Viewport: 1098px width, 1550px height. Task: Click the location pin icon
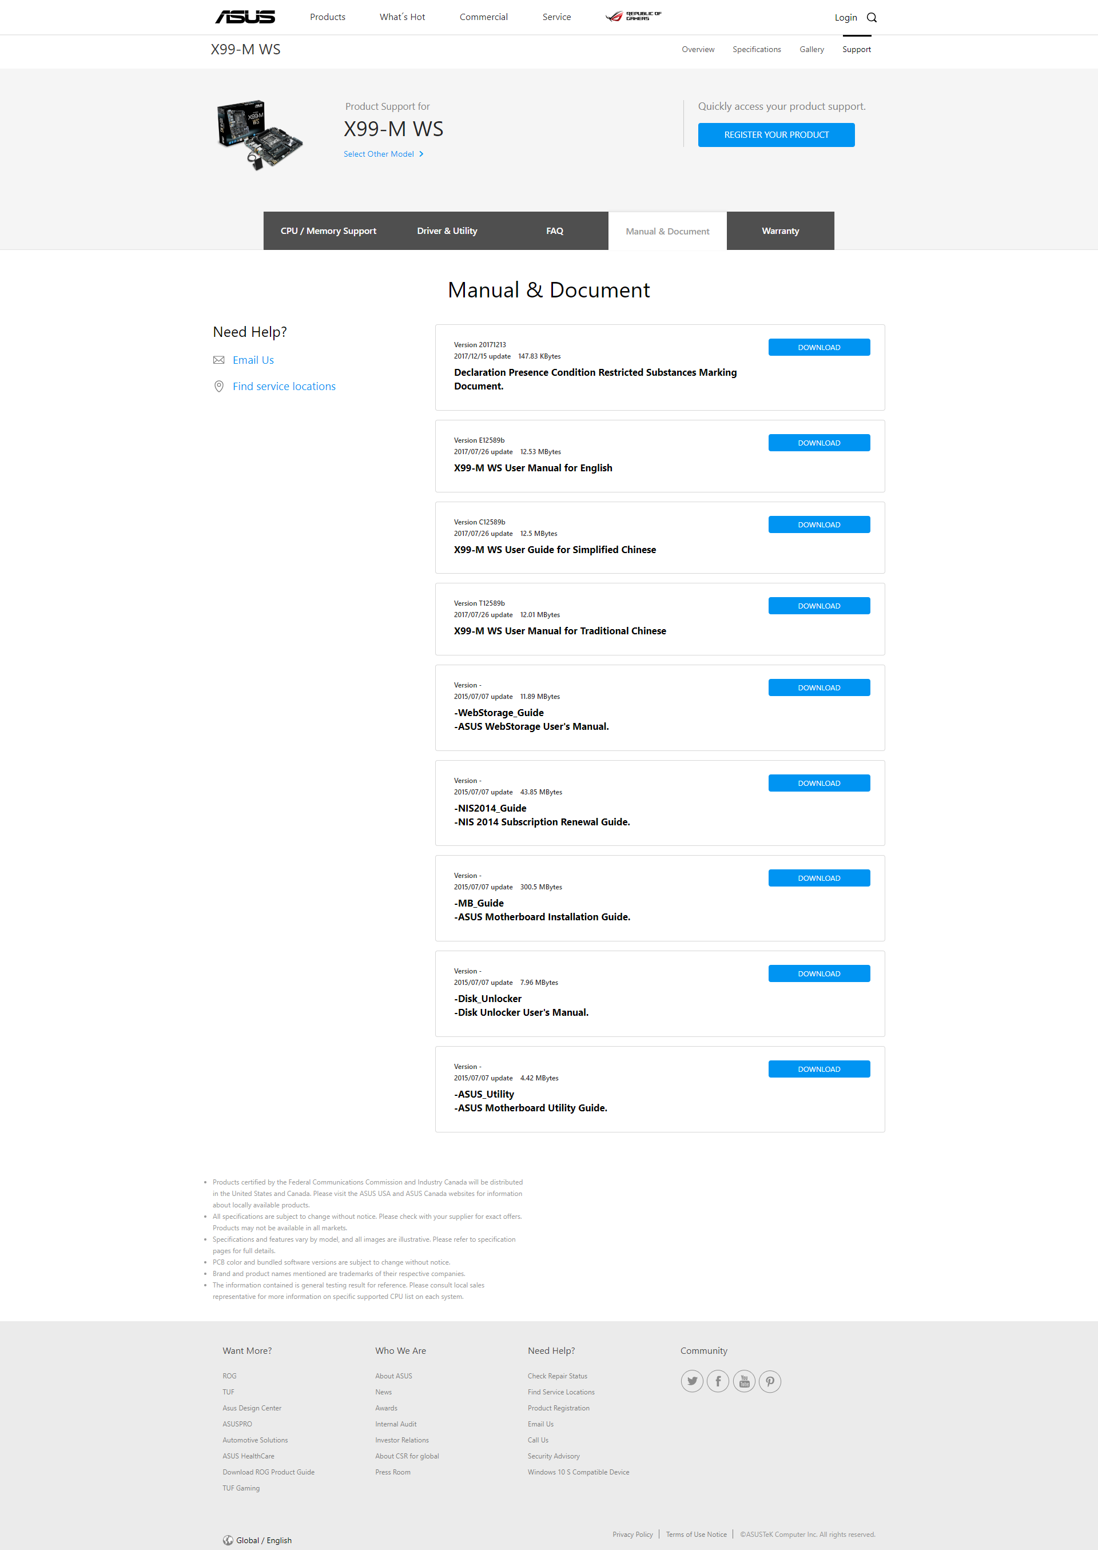coord(218,386)
